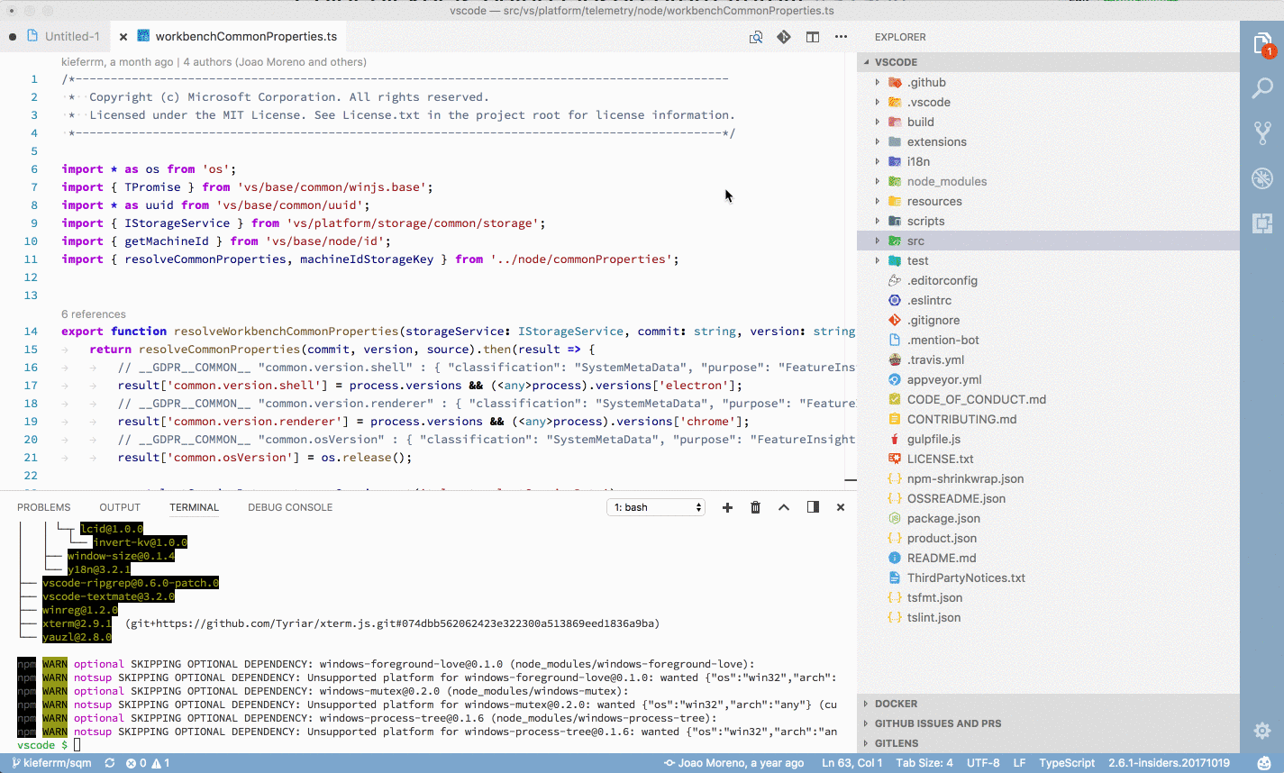Open the '1: bash' terminal dropdown
Screen dimensions: 1284x773
tap(655, 506)
